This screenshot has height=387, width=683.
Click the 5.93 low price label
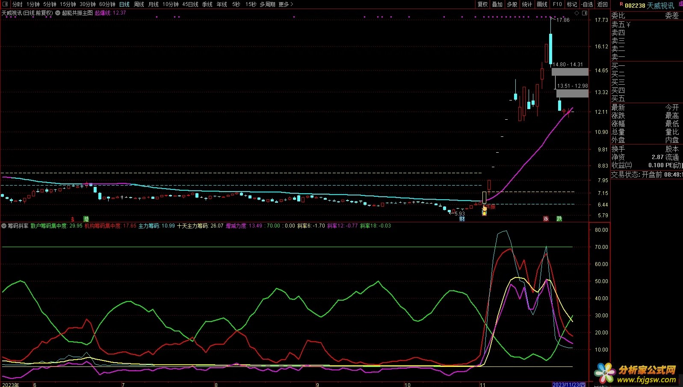pyautogui.click(x=459, y=213)
